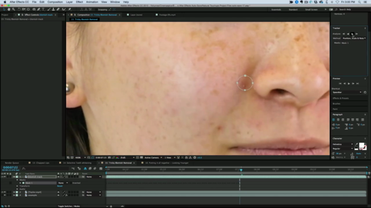
Task: Select the Type text tool
Action: tap(43, 9)
